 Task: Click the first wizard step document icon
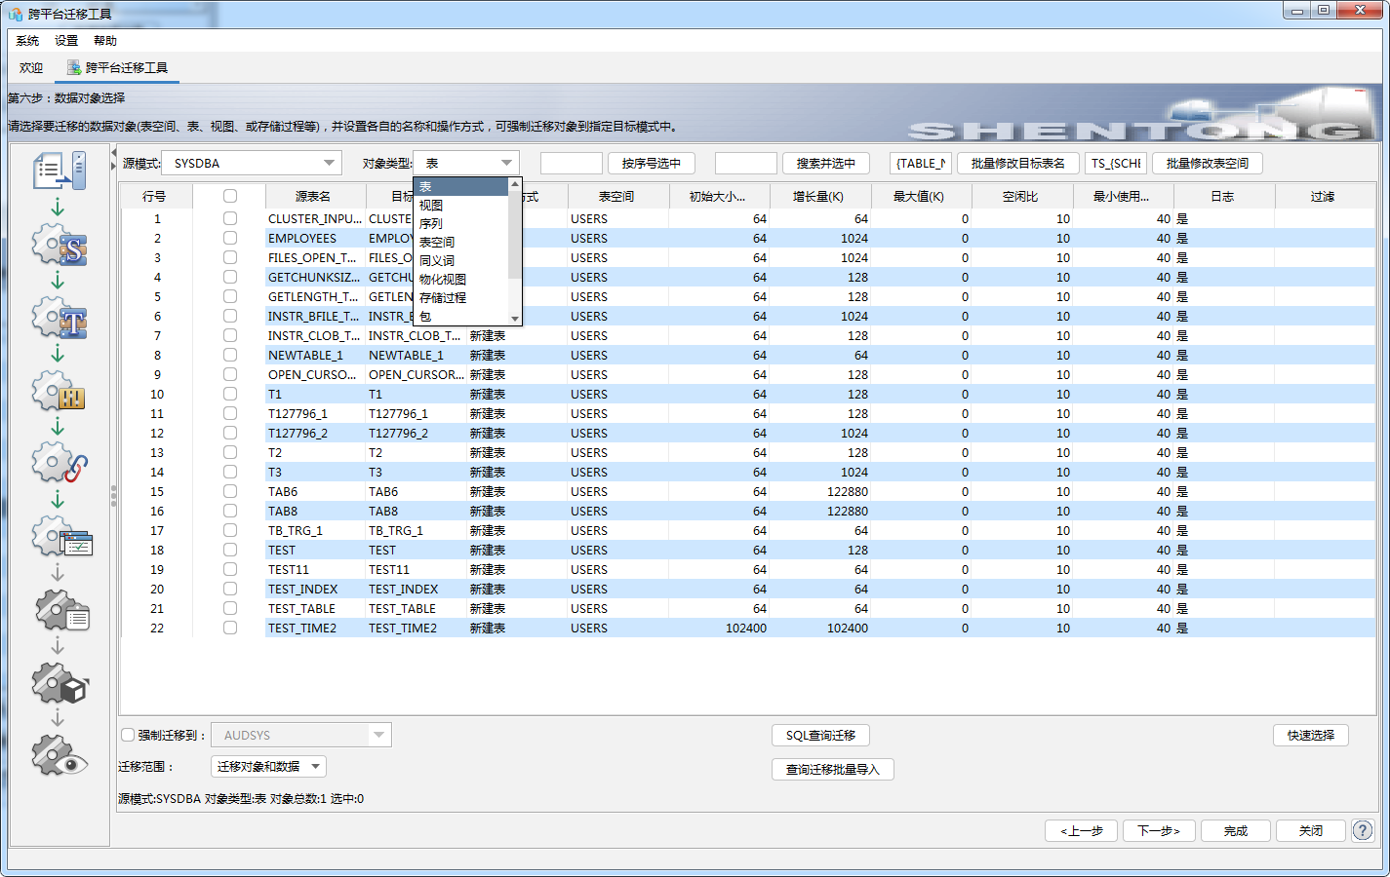click(60, 171)
